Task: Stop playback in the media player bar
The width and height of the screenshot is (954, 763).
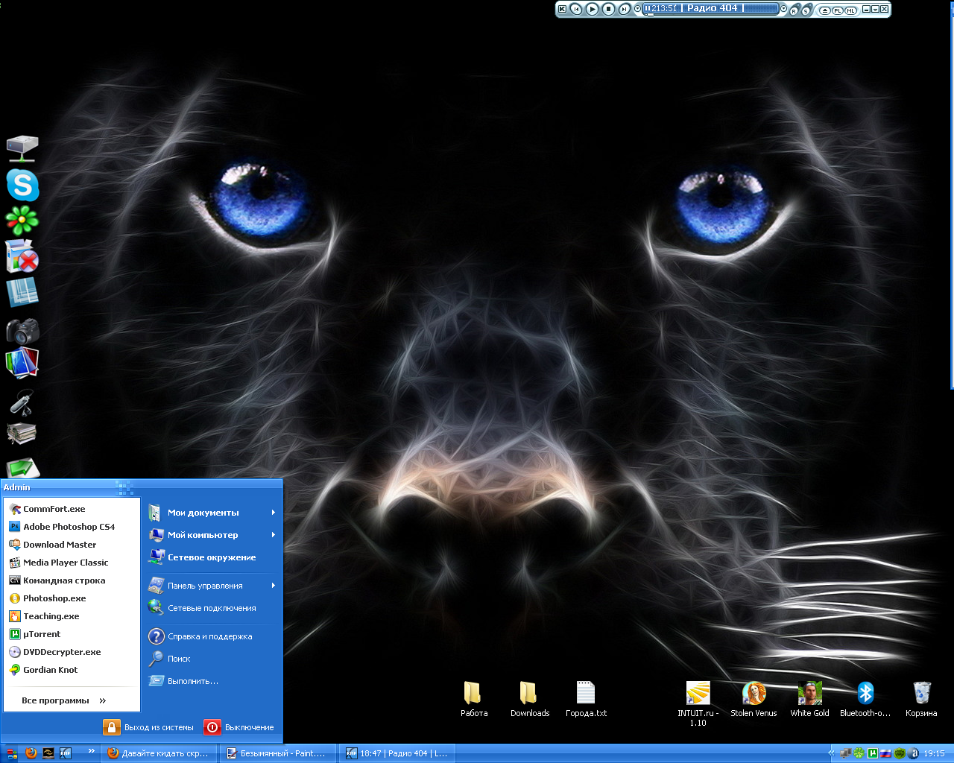Action: click(x=608, y=9)
